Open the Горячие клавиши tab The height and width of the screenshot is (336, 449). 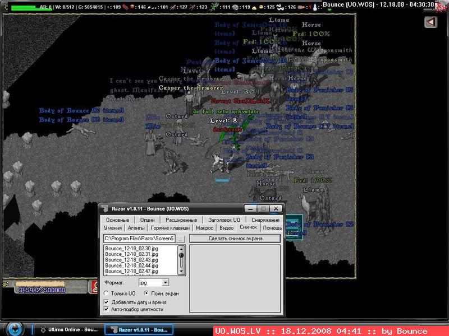coord(170,228)
